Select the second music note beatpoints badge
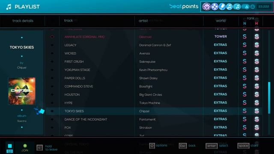The height and width of the screenshot is (154, 274). [237, 7]
